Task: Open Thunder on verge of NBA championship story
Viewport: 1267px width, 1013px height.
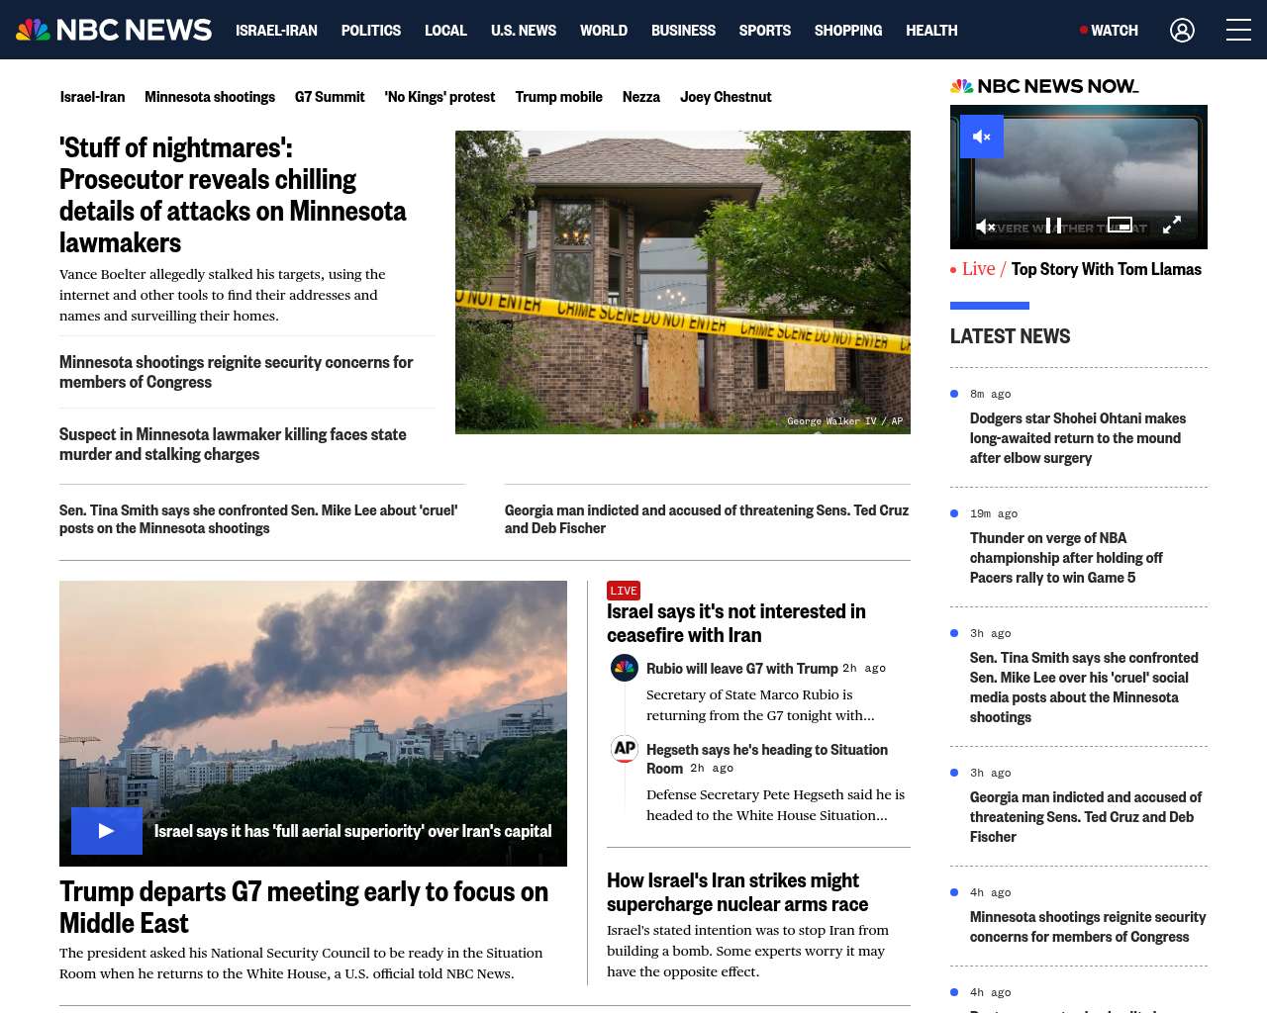Action: click(1066, 558)
